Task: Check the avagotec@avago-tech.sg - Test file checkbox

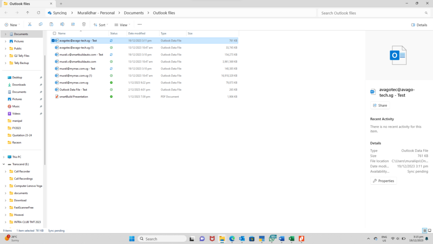Action: coord(53,40)
